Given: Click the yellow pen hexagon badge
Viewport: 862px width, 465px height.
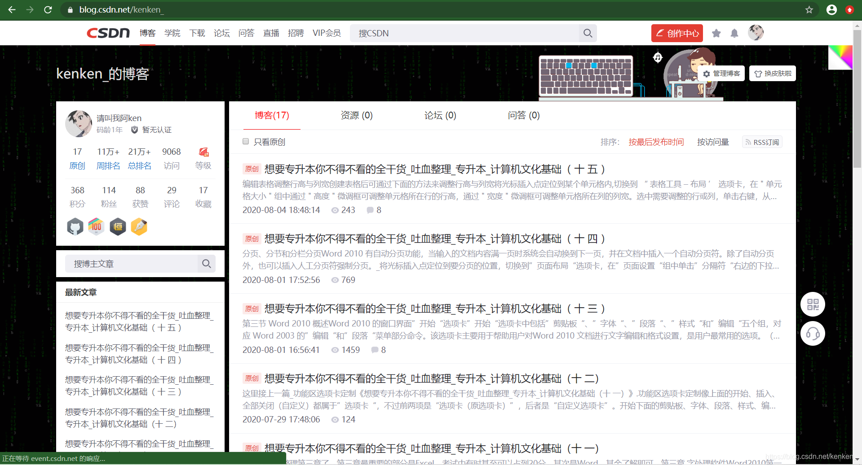Looking at the screenshot, I should click(139, 227).
